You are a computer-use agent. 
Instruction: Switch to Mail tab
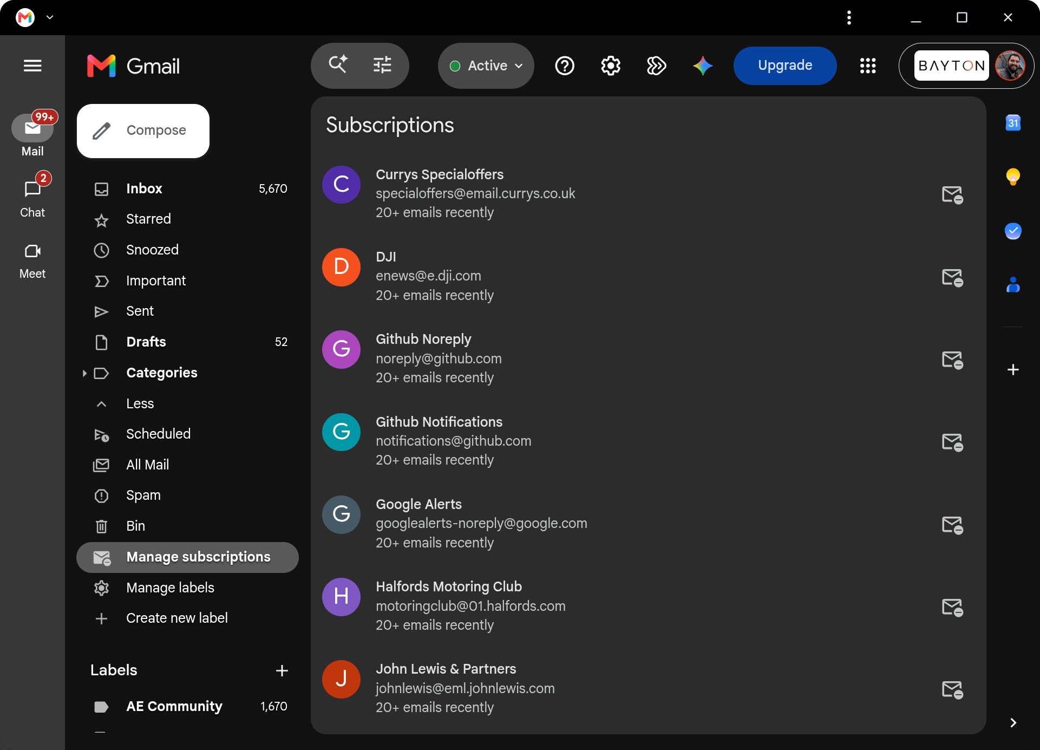coord(32,134)
